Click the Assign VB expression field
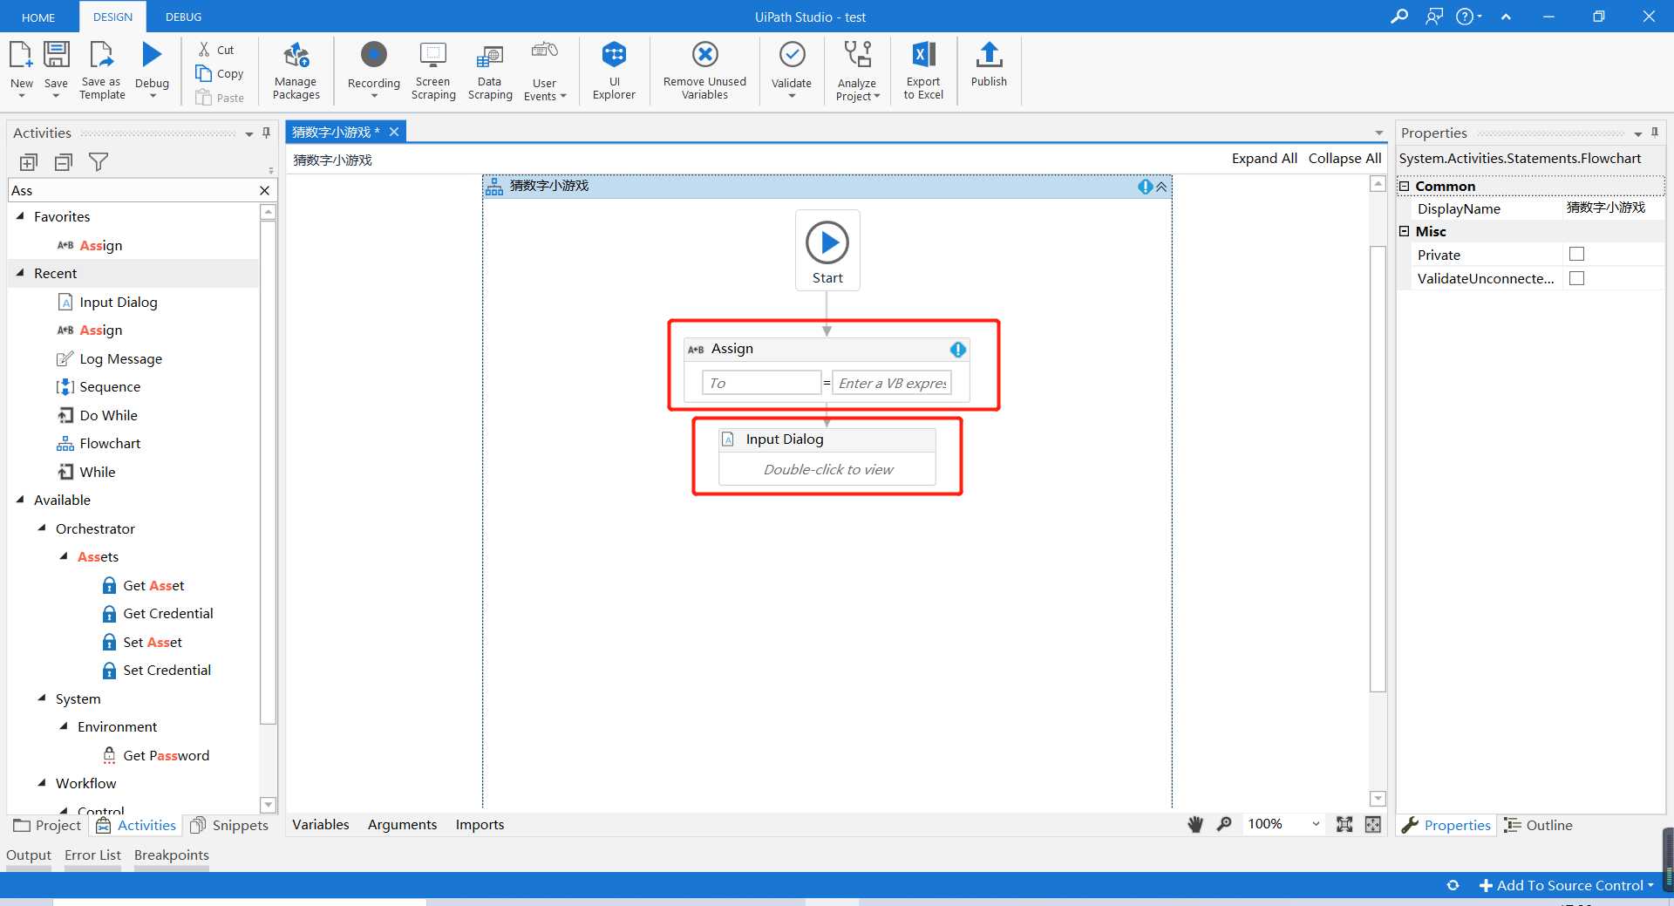This screenshot has height=906, width=1674. [x=892, y=383]
